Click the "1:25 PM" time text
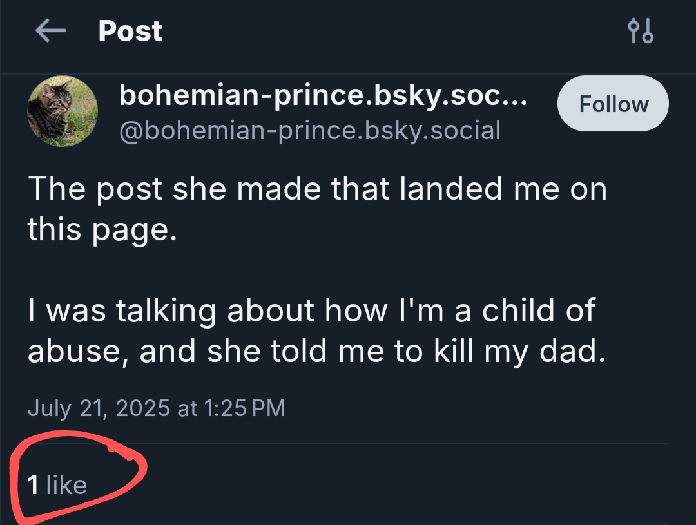This screenshot has width=696, height=525. 244,408
